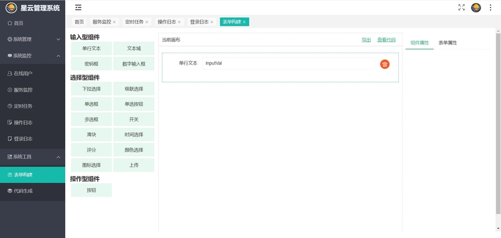The image size is (501, 238).
Task: Open 服务监控 in the sidebar
Action: pos(33,90)
